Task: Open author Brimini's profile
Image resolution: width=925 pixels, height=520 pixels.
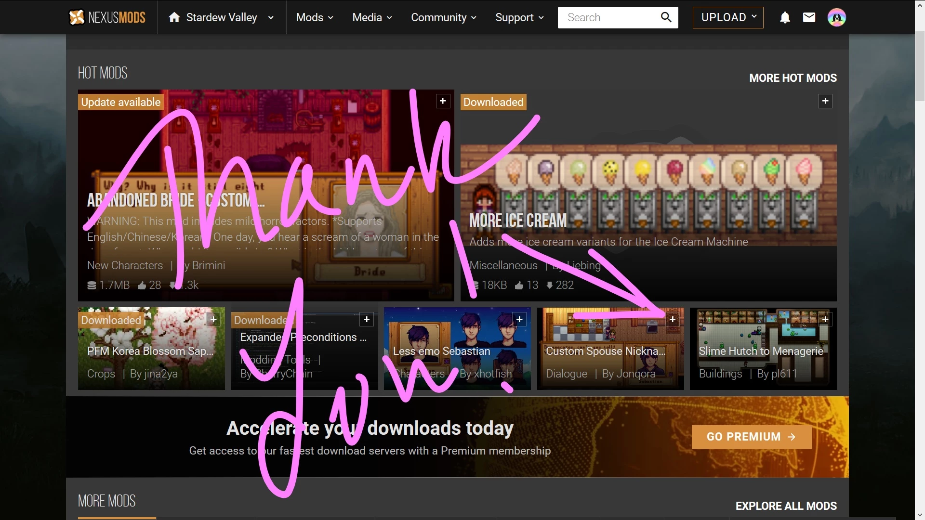Action: tap(208, 265)
